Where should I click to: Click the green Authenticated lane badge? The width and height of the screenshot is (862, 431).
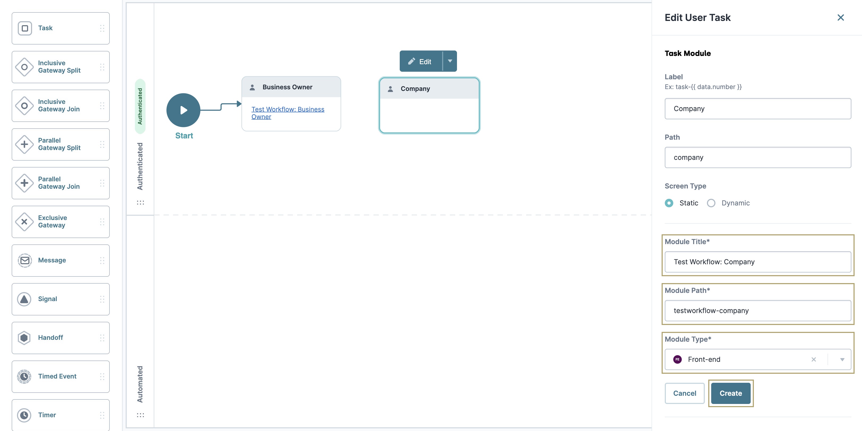point(140,106)
